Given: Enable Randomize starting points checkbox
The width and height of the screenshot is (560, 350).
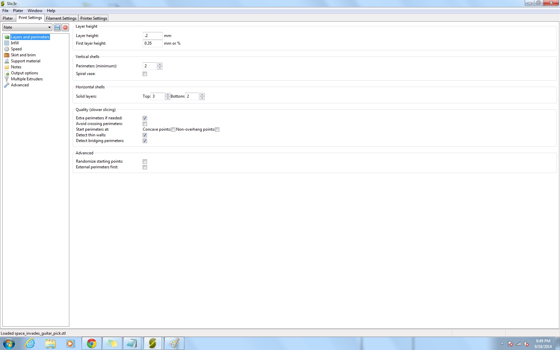Looking at the screenshot, I should 145,162.
